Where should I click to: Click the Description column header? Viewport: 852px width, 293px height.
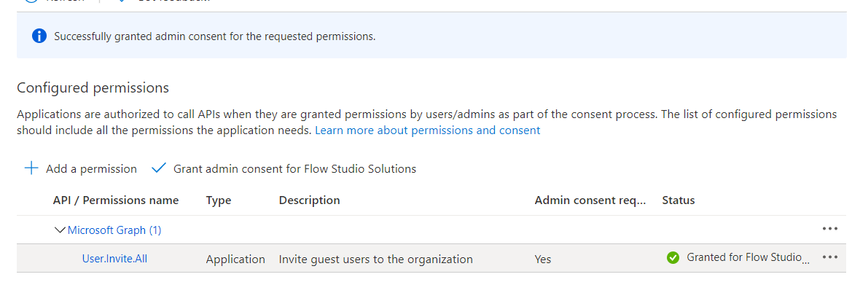pyautogui.click(x=309, y=200)
